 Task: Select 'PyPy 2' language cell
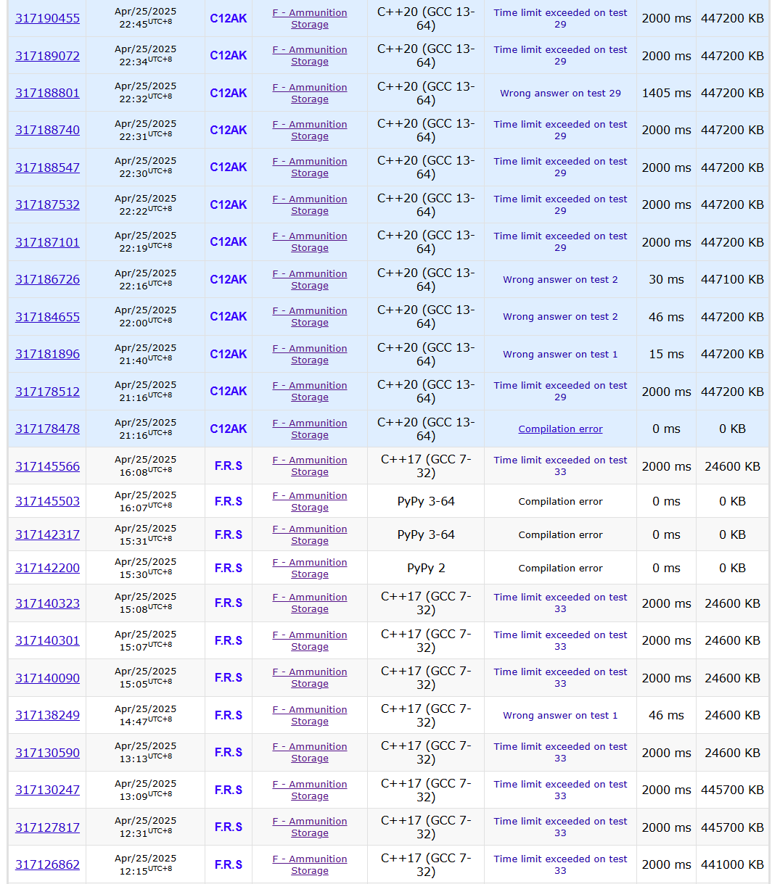[x=426, y=568]
